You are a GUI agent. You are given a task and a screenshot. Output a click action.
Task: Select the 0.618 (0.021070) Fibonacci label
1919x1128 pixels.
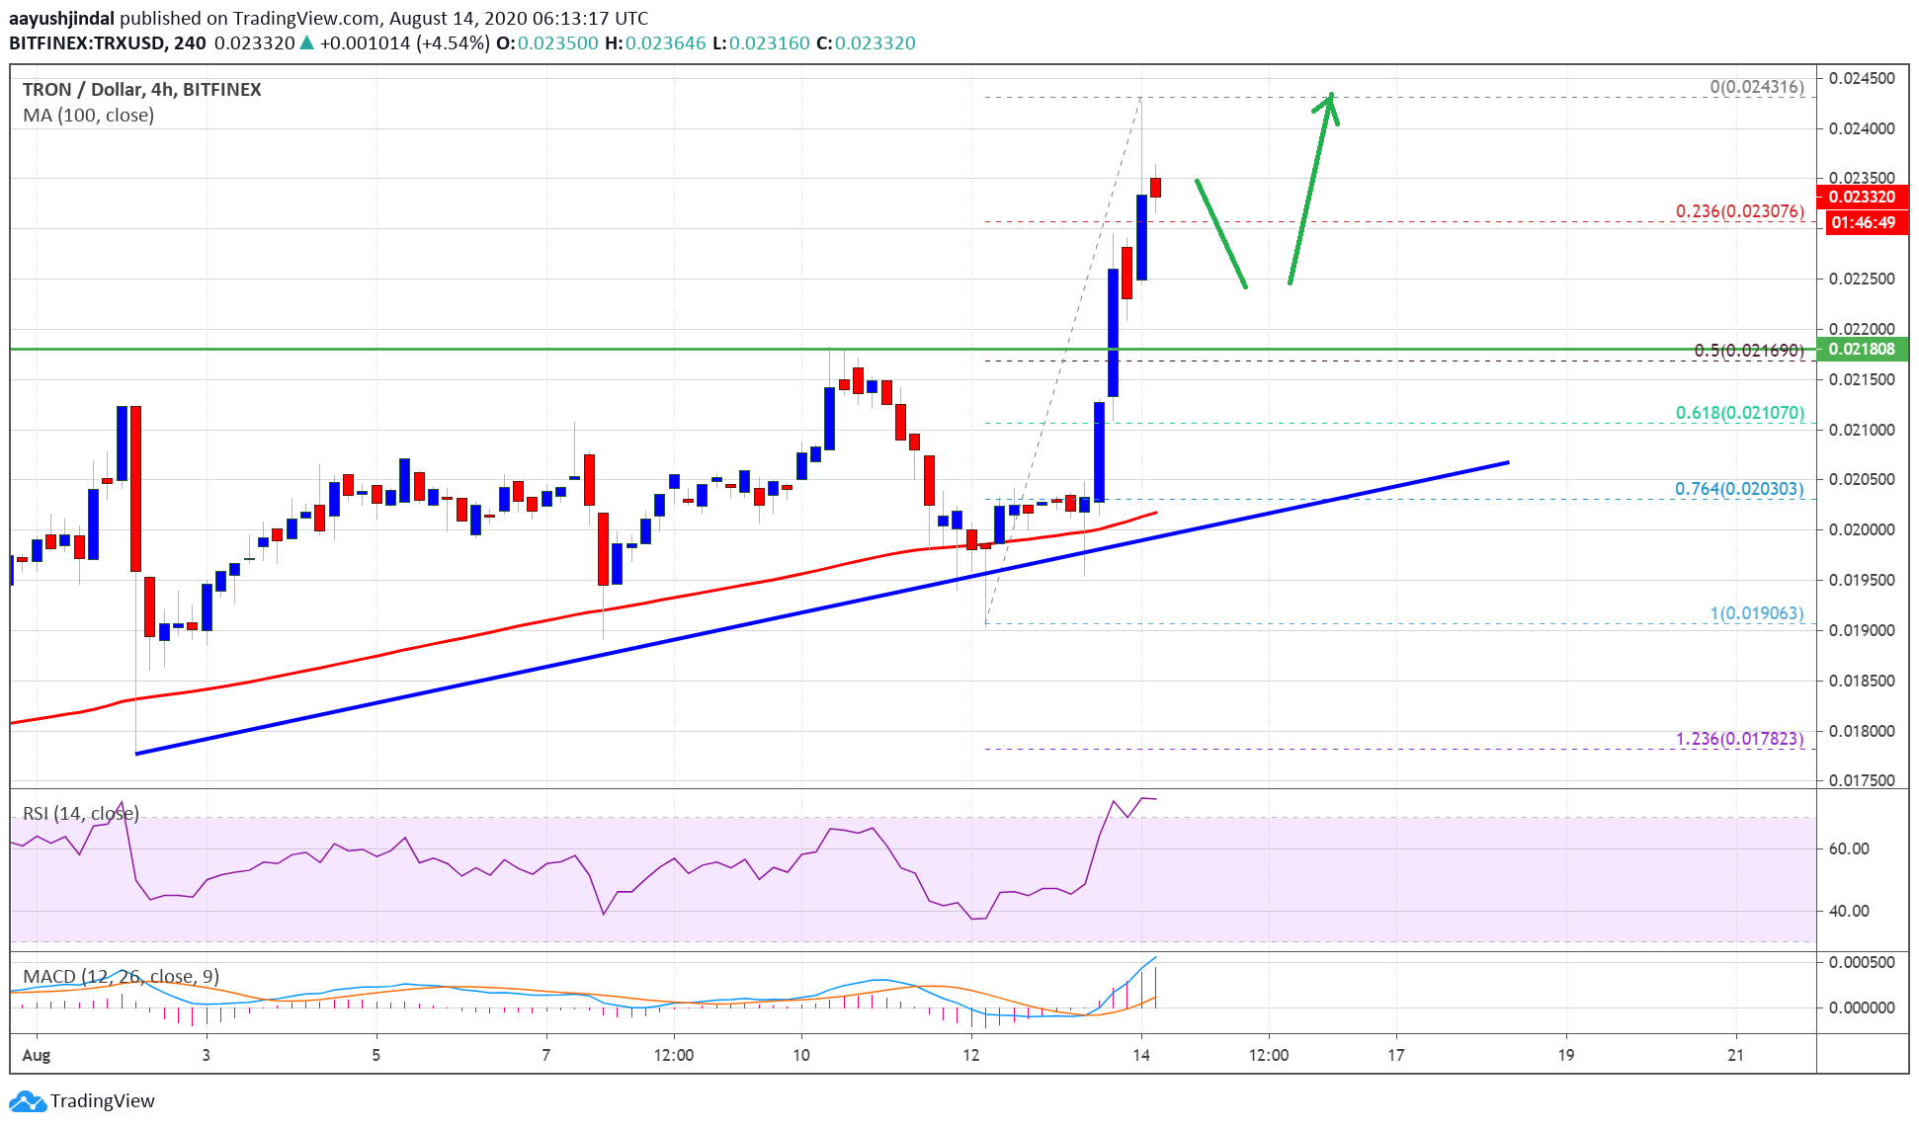tap(1739, 415)
